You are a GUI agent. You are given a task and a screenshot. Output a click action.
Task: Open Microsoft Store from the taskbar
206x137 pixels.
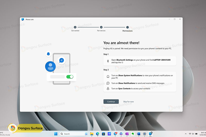click(104, 134)
